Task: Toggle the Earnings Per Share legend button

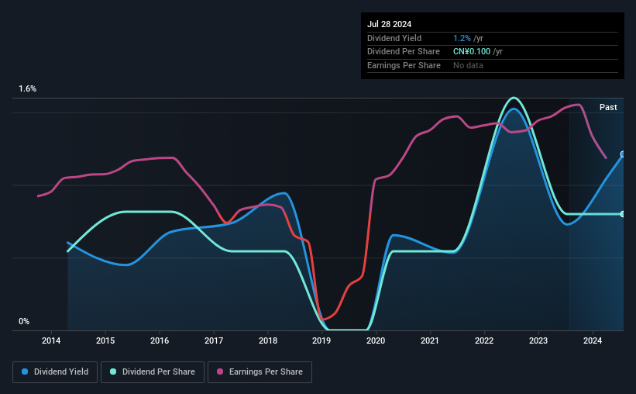Action: pos(260,372)
